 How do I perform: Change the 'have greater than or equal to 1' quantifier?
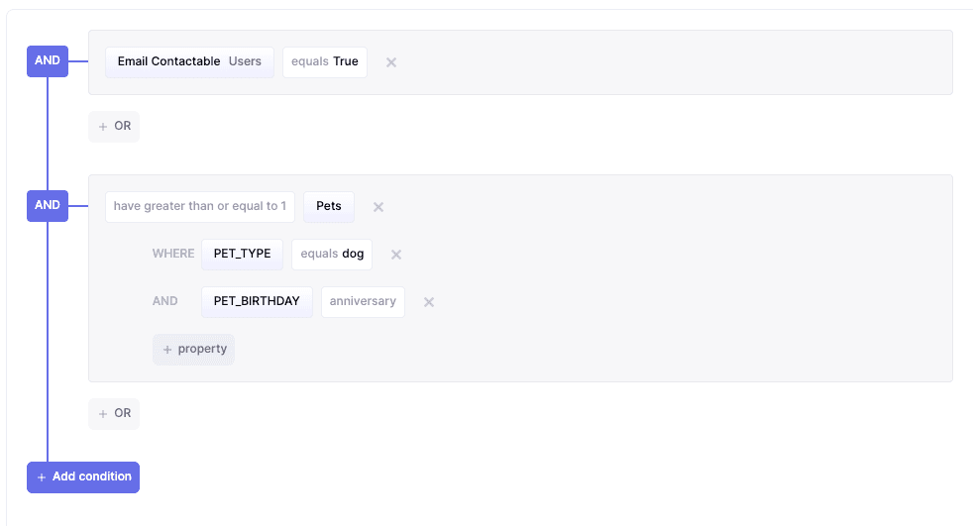point(200,206)
